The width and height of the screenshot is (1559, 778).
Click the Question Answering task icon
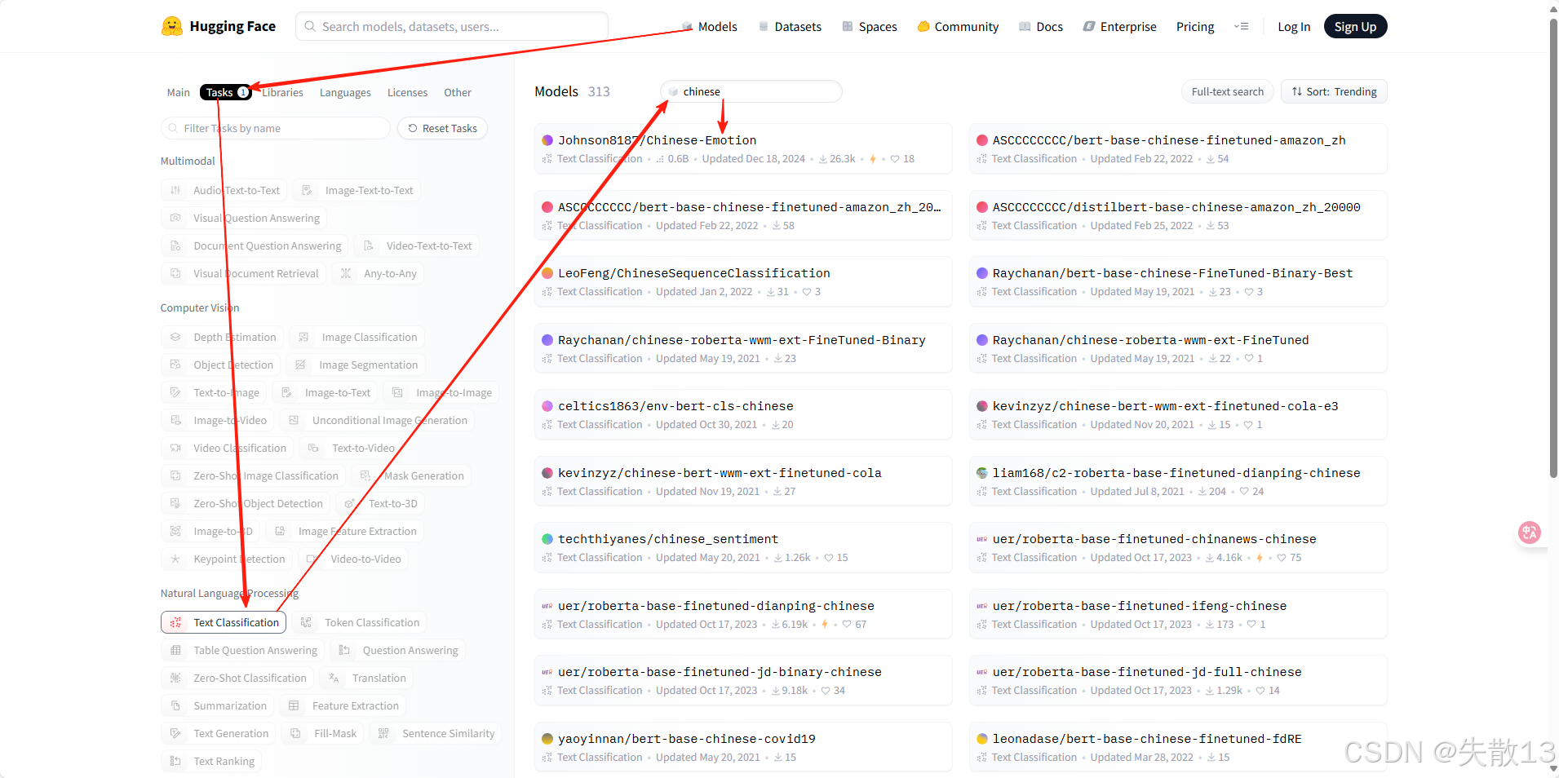(x=344, y=650)
